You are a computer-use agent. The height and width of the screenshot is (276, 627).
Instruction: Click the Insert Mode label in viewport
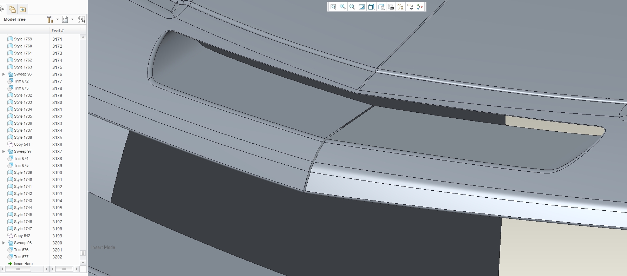(103, 247)
